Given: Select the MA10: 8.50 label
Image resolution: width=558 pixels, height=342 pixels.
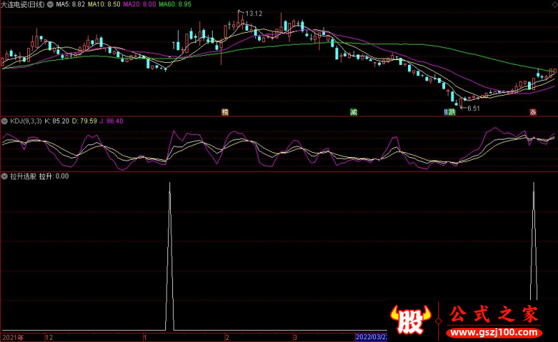Looking at the screenshot, I should click(x=104, y=4).
